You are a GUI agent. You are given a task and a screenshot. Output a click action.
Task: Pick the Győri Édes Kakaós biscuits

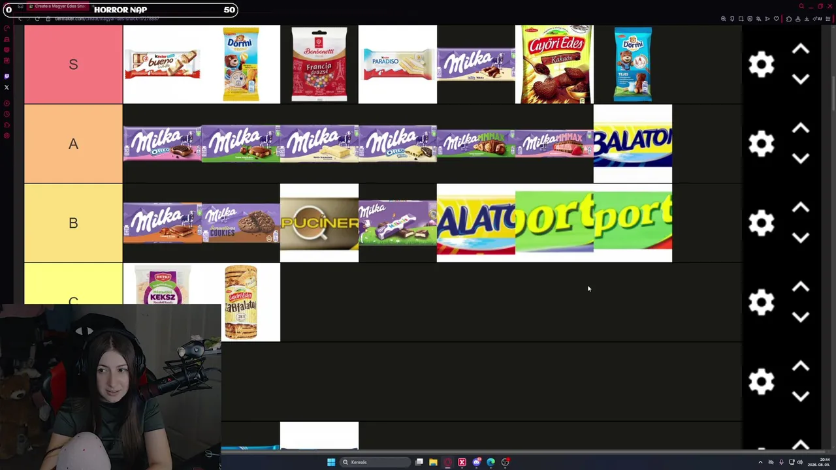(x=555, y=64)
